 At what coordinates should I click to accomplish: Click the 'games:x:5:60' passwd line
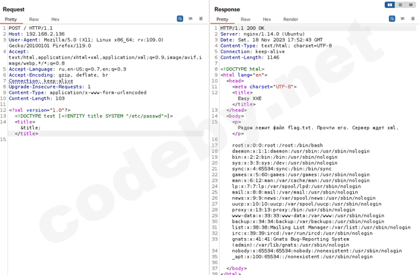301,175
